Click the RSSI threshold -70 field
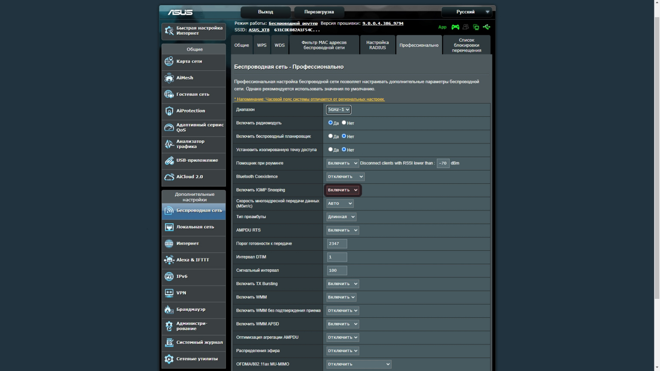This screenshot has height=371, width=660. tap(443, 163)
